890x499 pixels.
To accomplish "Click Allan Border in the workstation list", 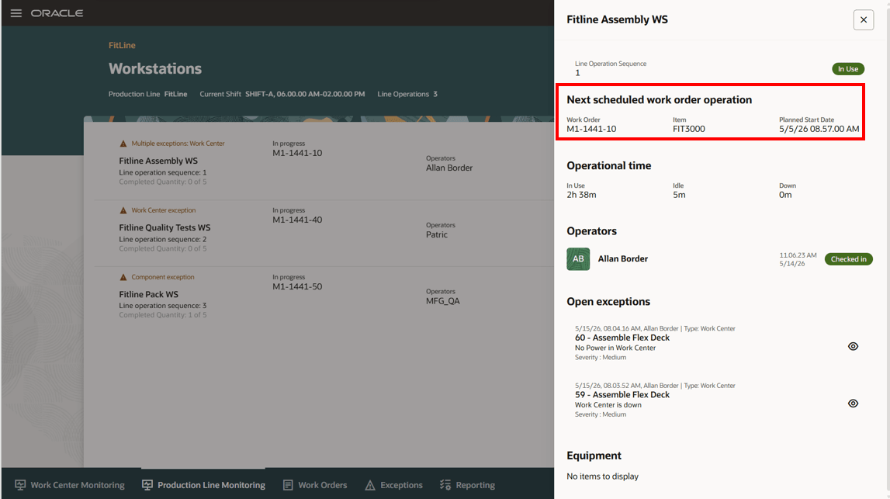I will [x=449, y=168].
